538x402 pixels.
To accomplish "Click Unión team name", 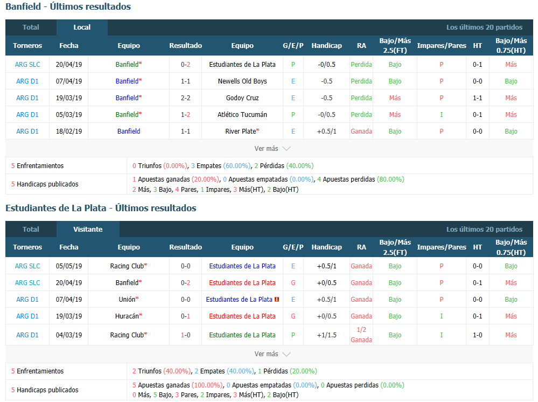I will pyautogui.click(x=127, y=300).
